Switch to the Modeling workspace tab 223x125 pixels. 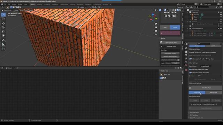pyautogui.click(x=39, y=5)
